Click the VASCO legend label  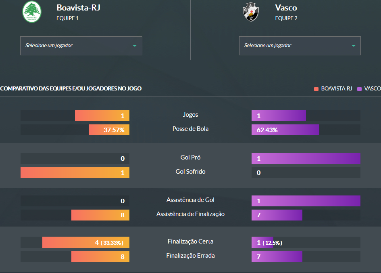372,88
